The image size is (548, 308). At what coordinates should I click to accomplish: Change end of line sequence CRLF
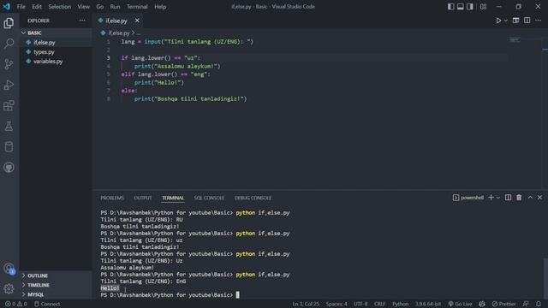click(379, 305)
